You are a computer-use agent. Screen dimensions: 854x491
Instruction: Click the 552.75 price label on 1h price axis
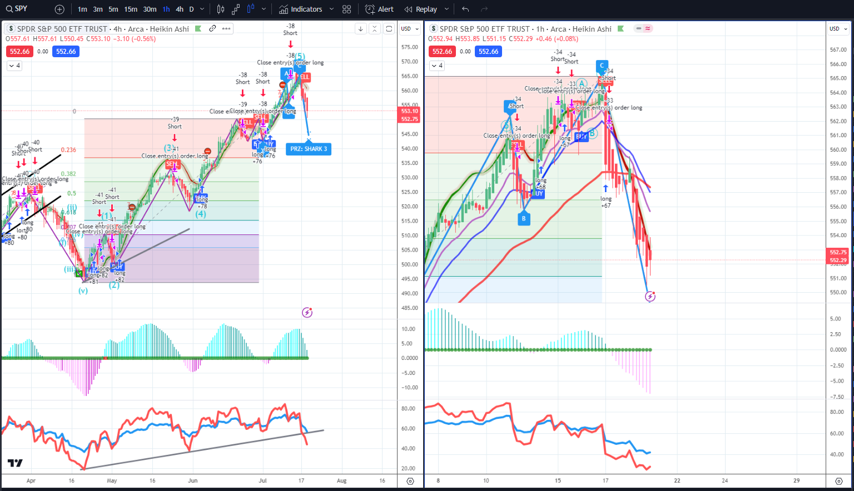coord(838,252)
